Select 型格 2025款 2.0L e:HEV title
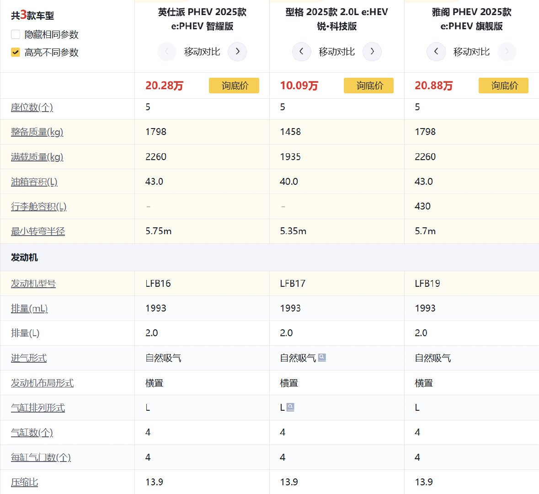Viewport: 539px width, 494px height. (x=337, y=19)
